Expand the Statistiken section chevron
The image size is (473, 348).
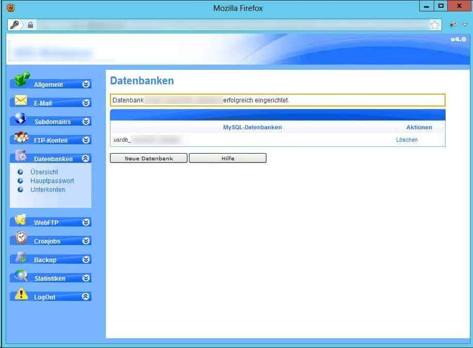(86, 278)
